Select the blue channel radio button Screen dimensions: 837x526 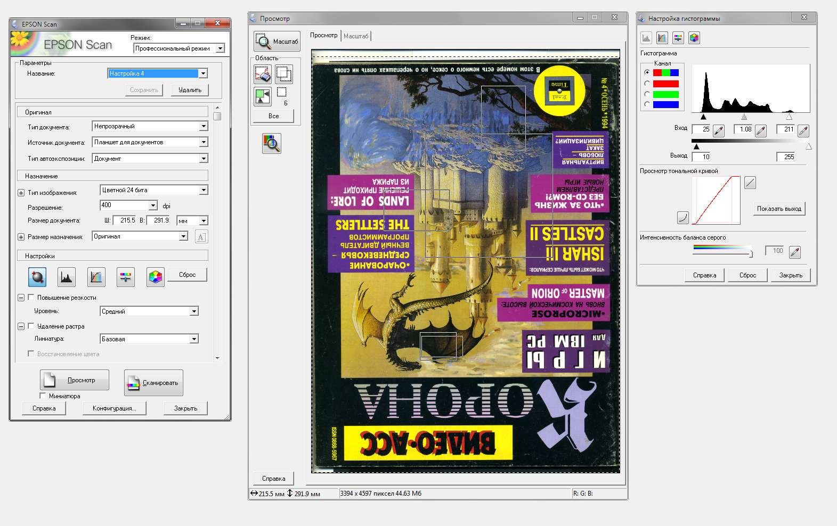(647, 104)
